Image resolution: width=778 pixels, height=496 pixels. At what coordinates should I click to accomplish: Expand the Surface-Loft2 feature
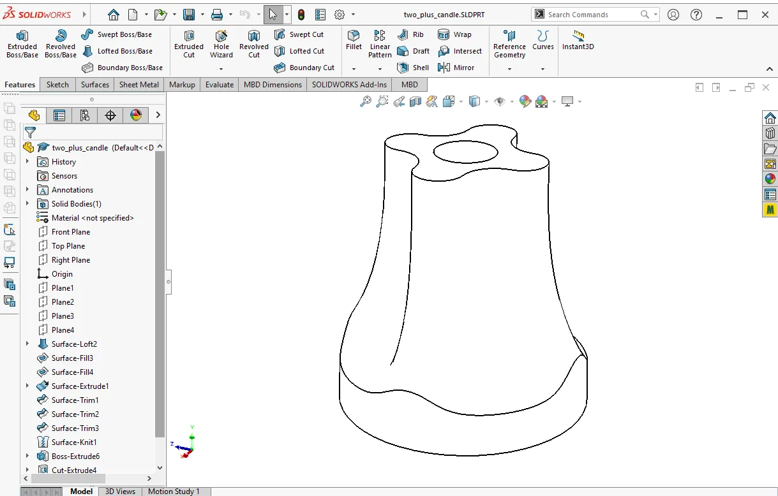click(27, 344)
